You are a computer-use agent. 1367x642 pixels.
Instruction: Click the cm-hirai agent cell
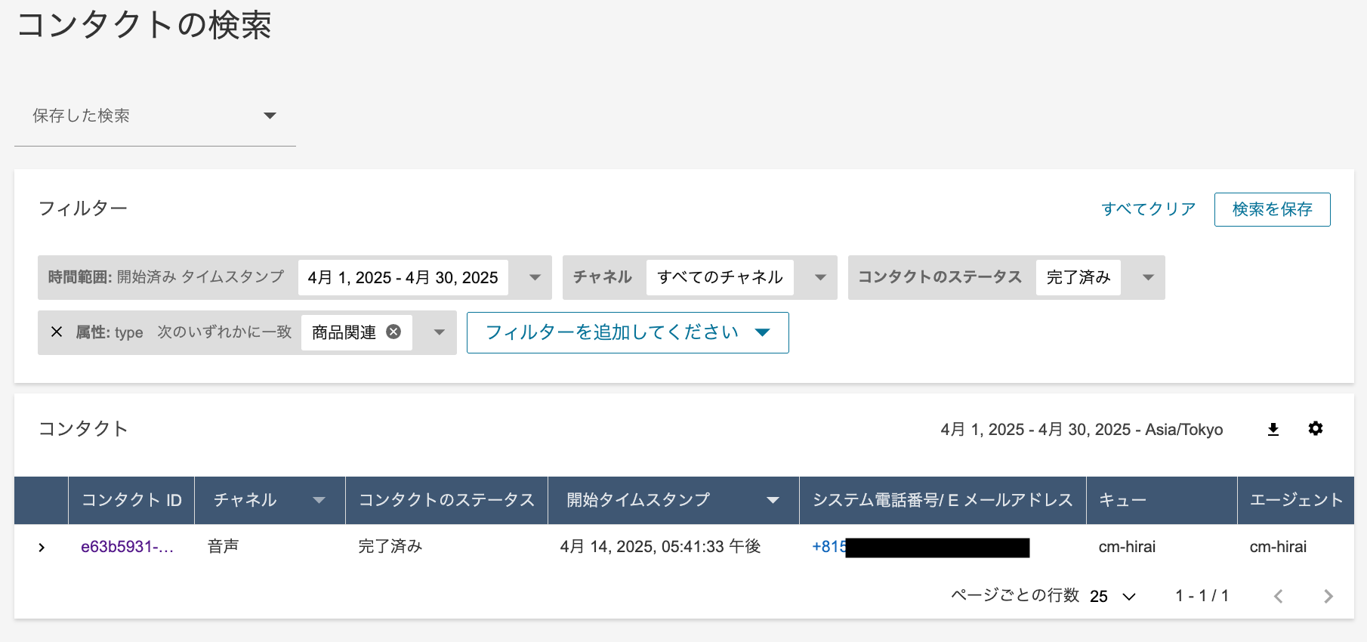pyautogui.click(x=1278, y=547)
